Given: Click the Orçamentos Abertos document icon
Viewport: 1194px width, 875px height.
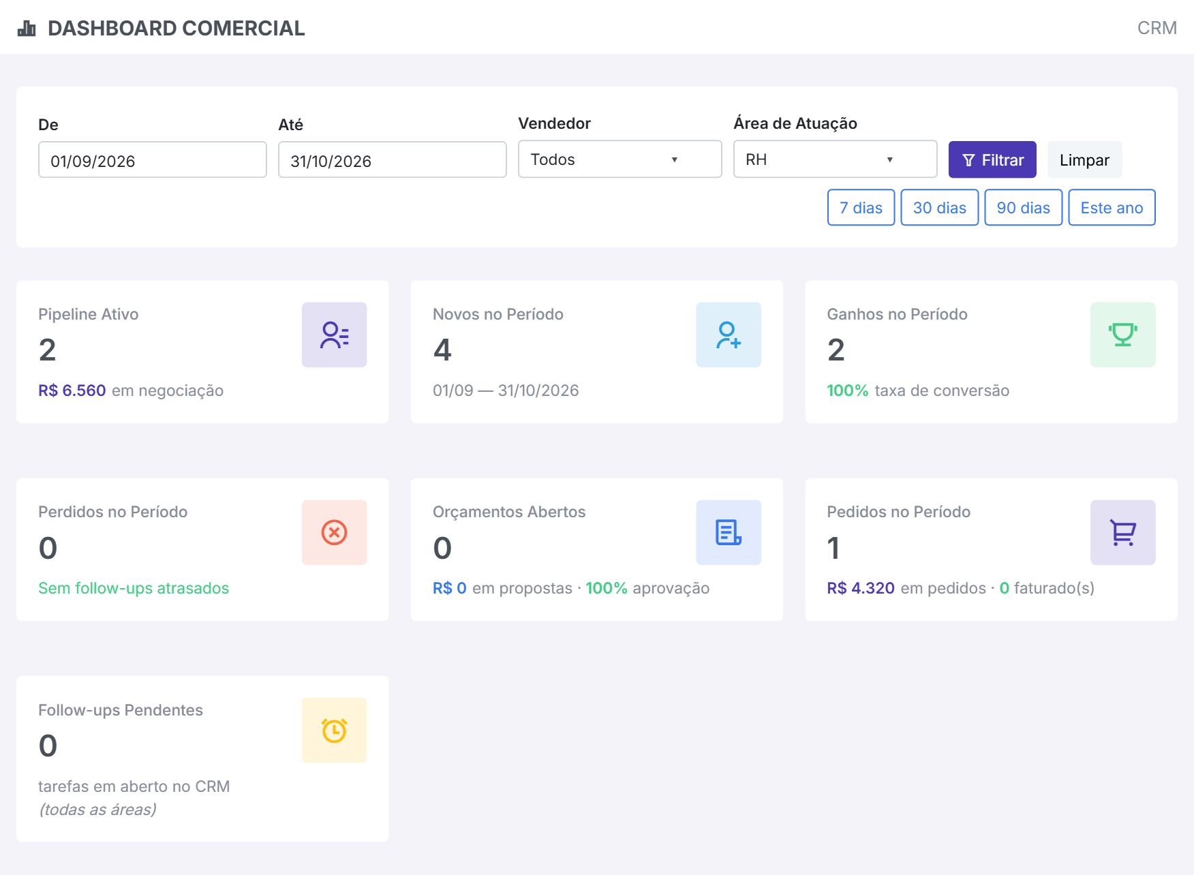Looking at the screenshot, I should [729, 532].
